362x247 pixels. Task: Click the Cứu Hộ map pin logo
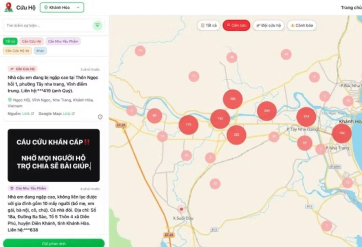point(8,7)
